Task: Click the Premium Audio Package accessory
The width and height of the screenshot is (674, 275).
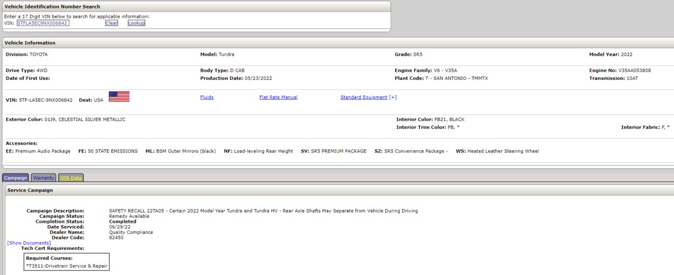Action: point(38,151)
